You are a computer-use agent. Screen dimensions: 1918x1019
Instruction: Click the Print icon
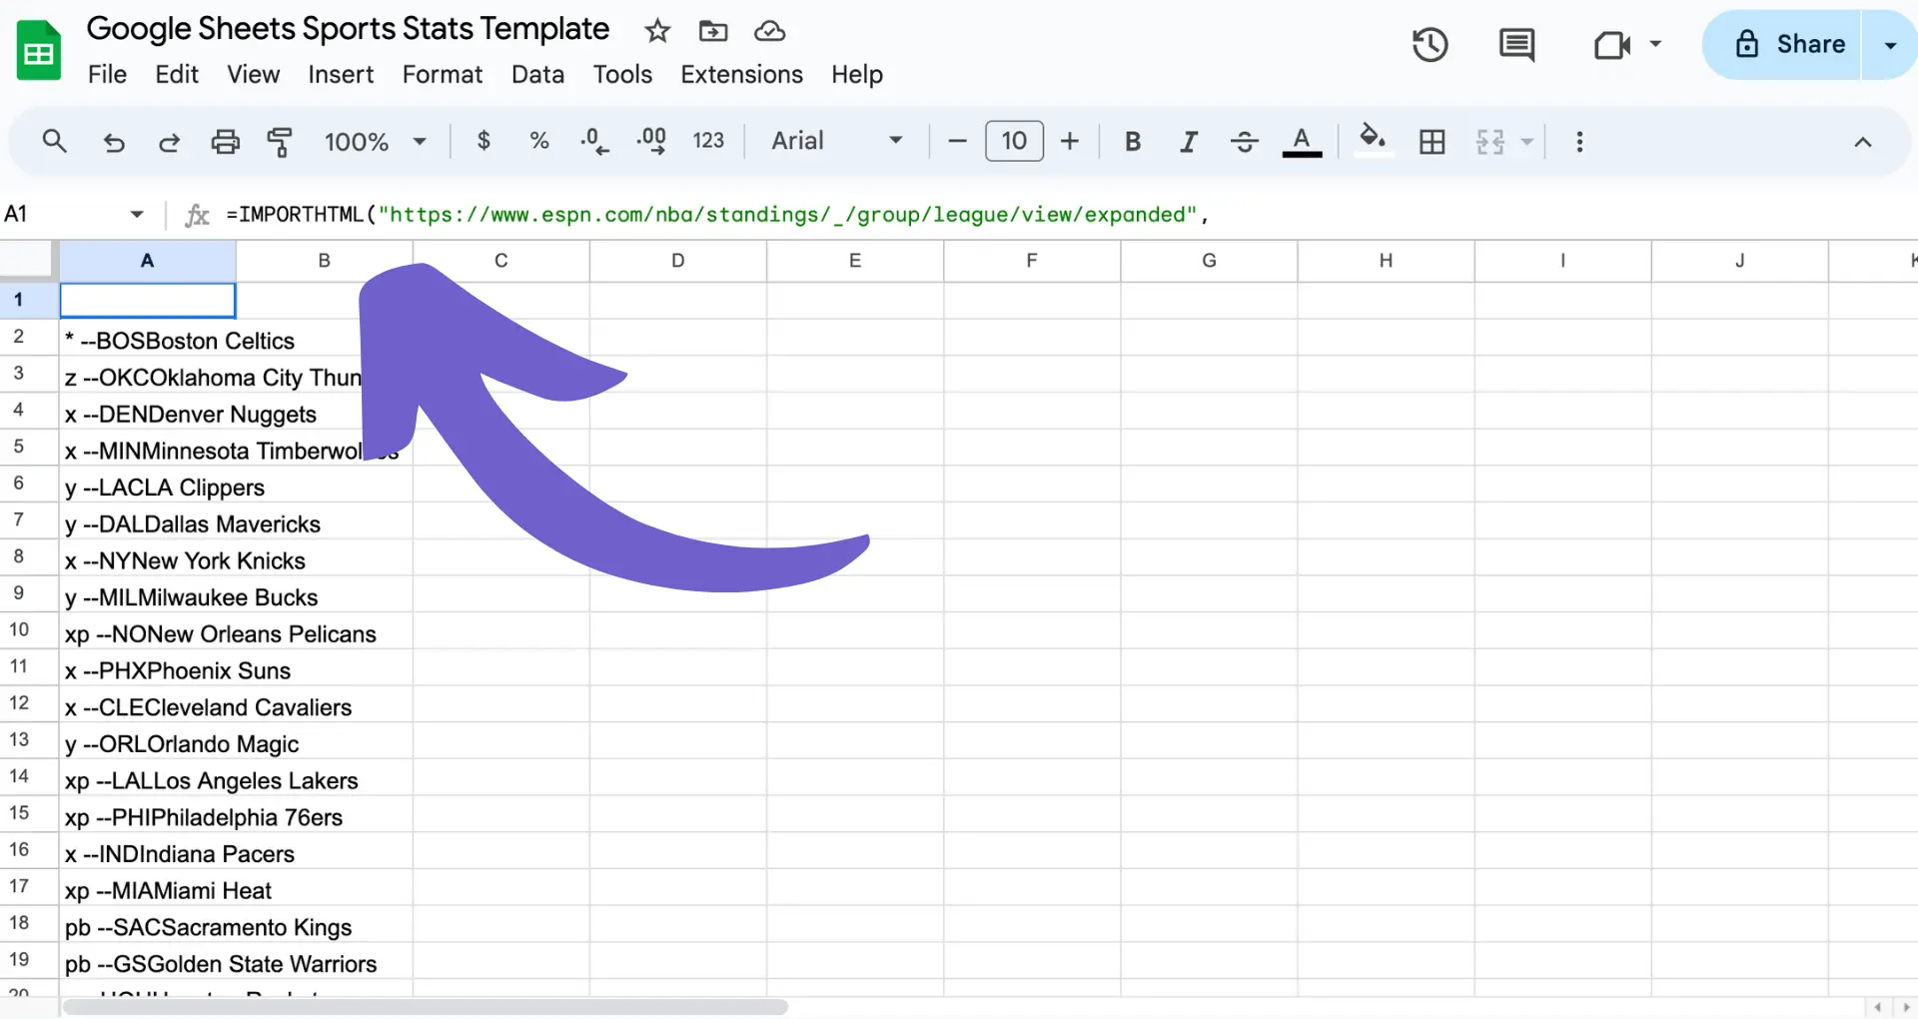coord(226,142)
